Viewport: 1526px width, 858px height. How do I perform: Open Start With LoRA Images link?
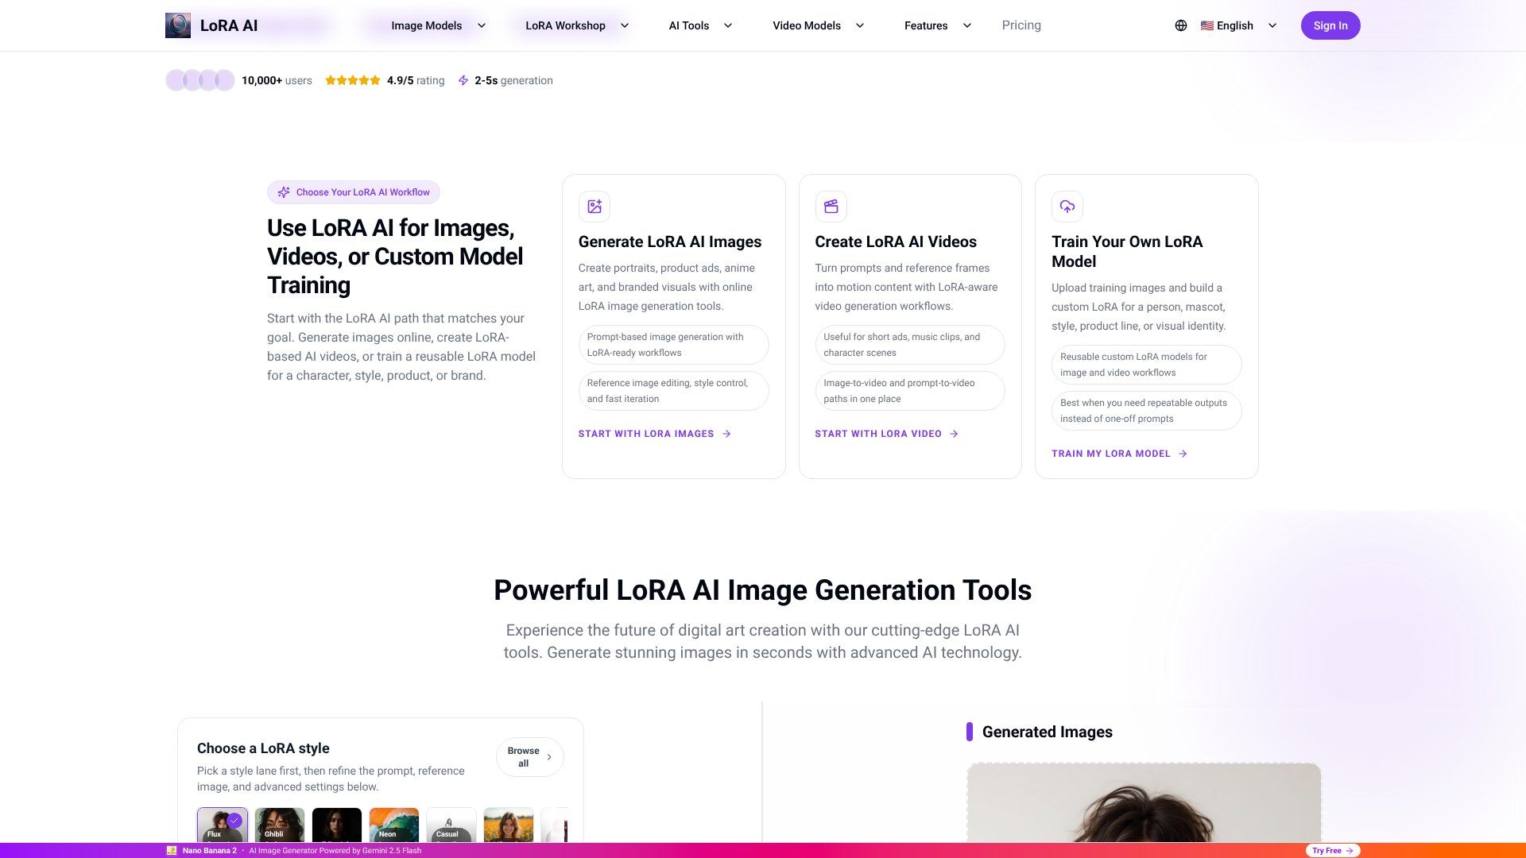pos(655,434)
